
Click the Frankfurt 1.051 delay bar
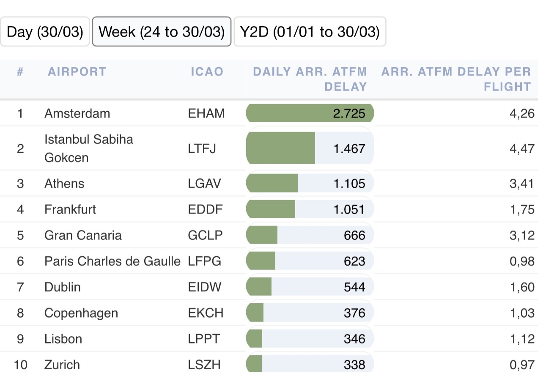(310, 209)
